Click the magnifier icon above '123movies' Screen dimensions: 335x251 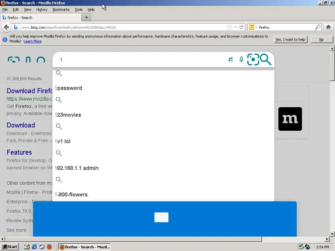click(59, 100)
